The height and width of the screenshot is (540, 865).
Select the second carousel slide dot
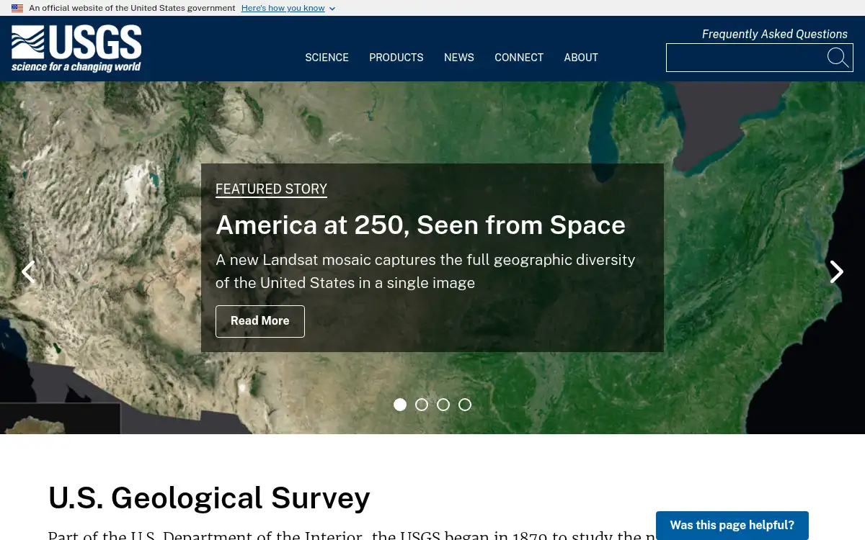pos(422,405)
